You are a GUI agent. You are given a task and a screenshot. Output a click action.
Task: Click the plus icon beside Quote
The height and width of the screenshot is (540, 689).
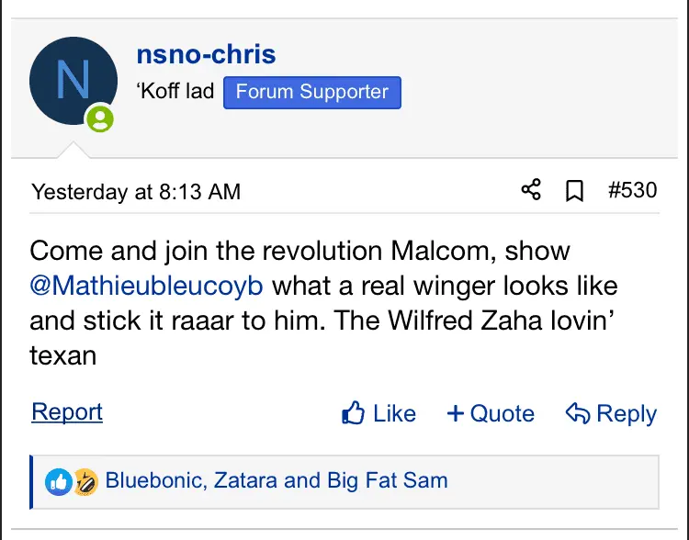tap(455, 413)
